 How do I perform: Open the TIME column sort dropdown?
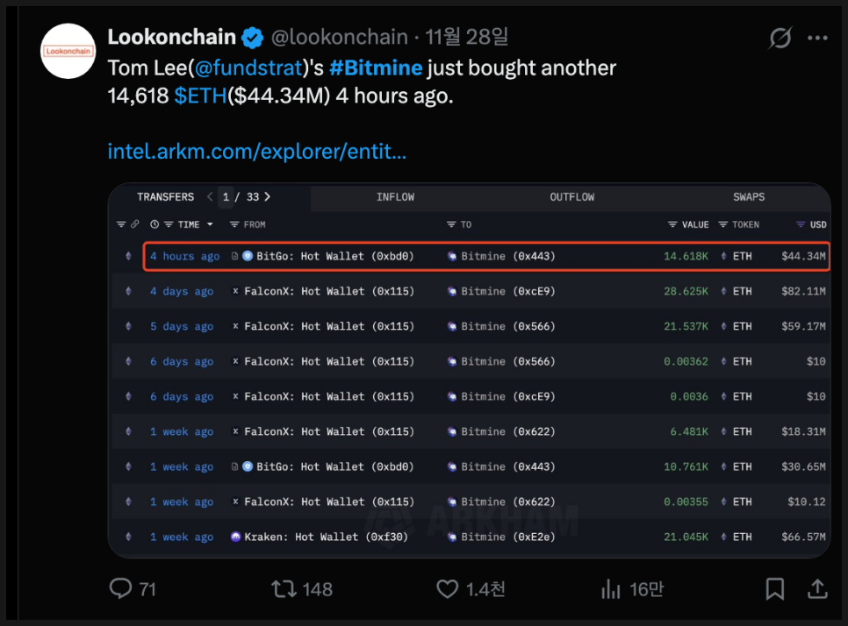[x=209, y=224]
